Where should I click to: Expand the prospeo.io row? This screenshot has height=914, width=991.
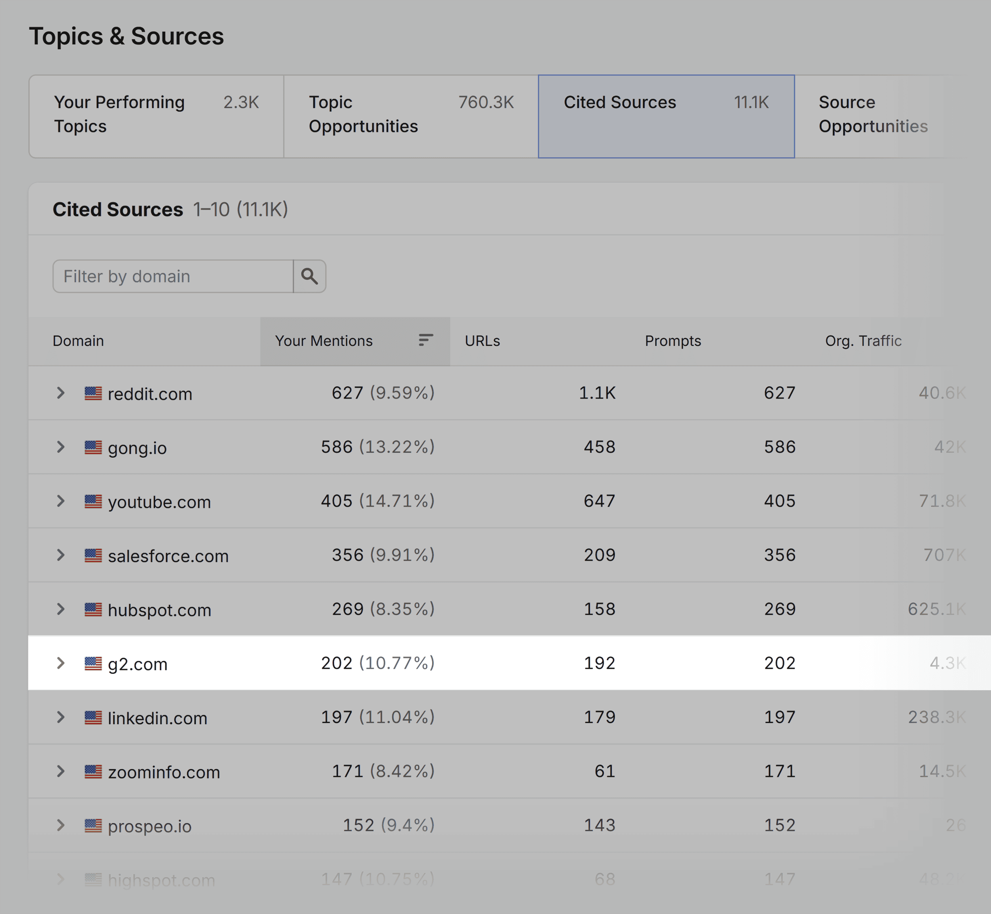60,825
